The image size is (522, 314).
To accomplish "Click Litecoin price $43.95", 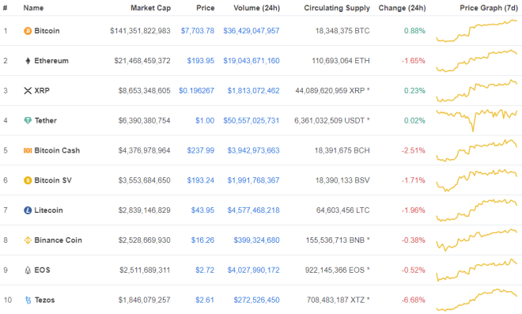I will [x=202, y=210].
